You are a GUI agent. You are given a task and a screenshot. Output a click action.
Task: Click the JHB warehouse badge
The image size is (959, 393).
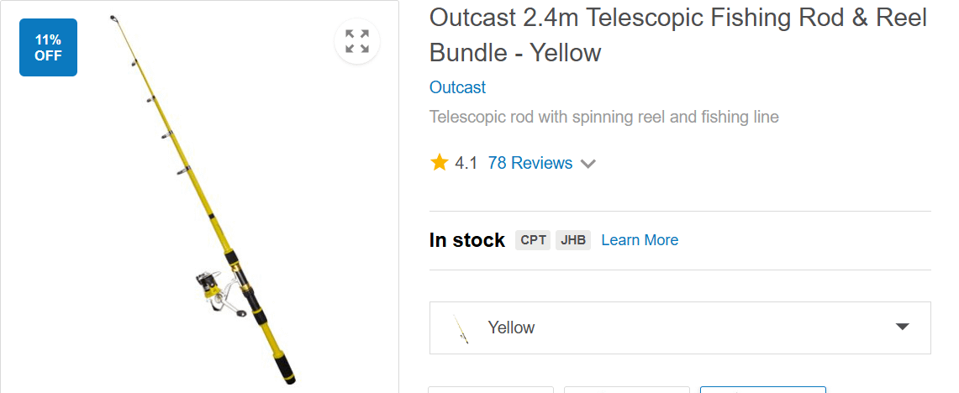573,240
